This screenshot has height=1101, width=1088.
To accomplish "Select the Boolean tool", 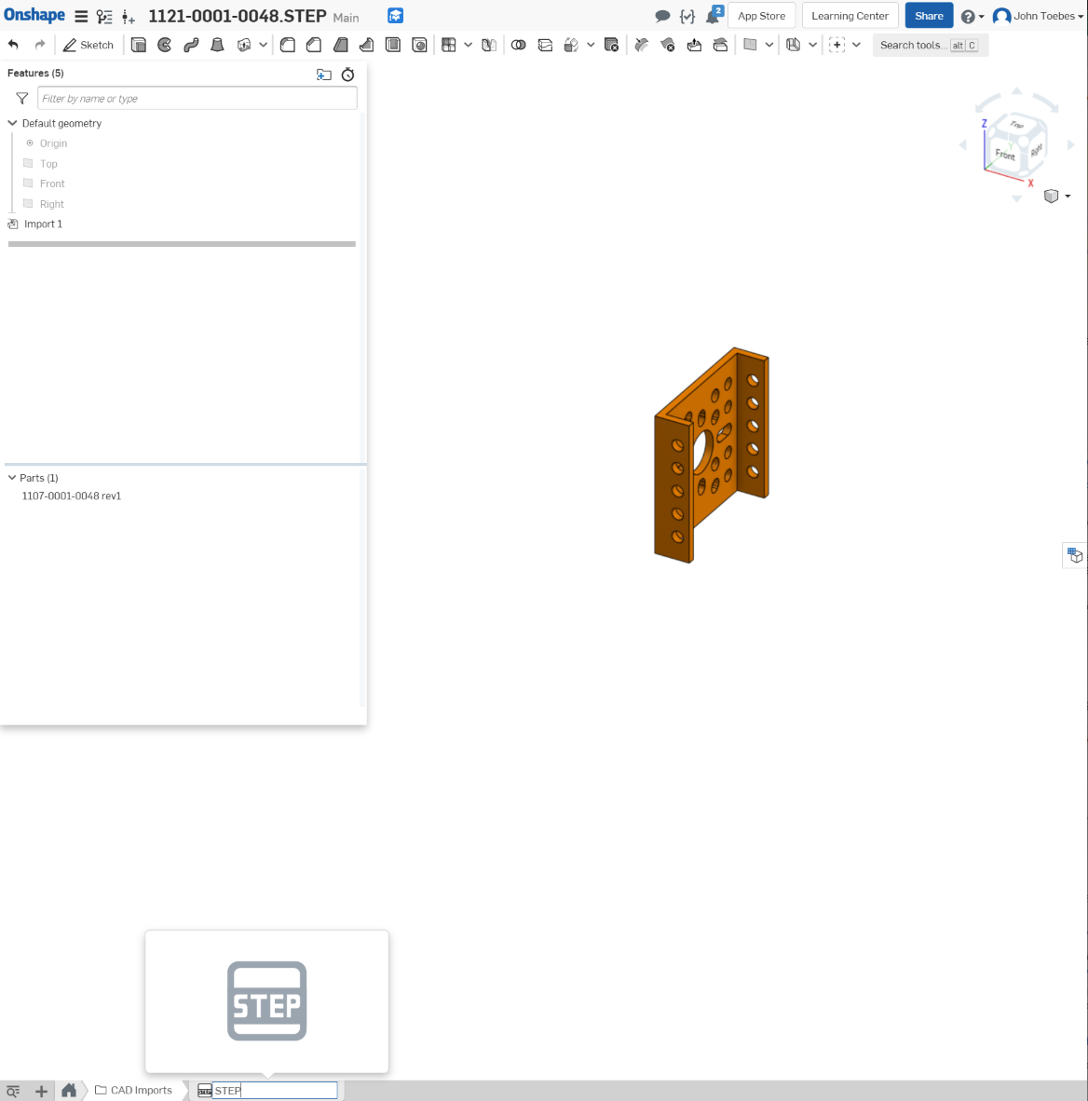I will point(518,45).
